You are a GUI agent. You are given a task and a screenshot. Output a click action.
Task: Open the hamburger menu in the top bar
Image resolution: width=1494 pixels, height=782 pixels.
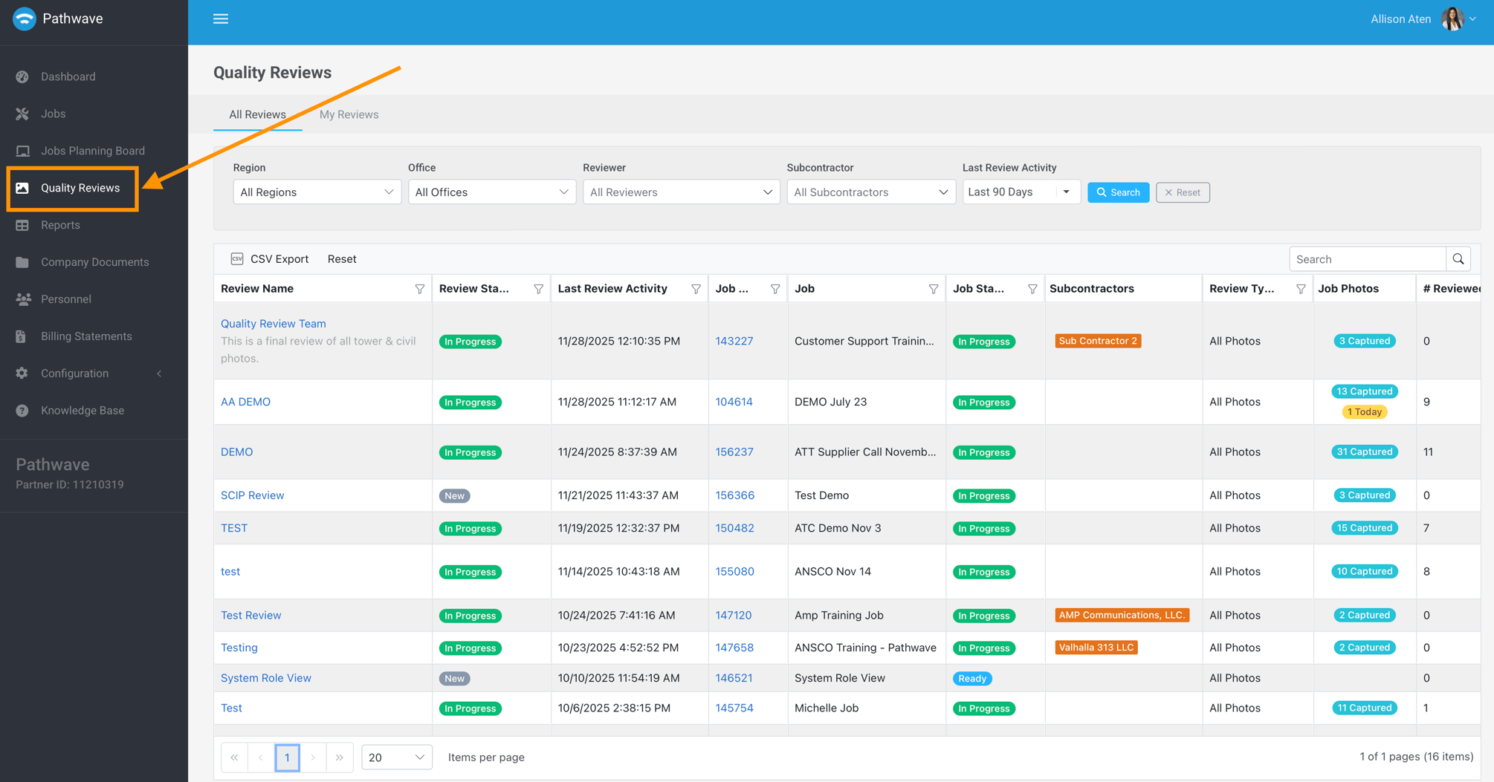click(x=220, y=19)
